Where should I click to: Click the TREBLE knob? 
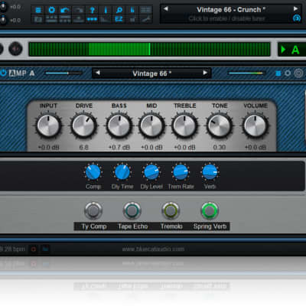coord(184,125)
